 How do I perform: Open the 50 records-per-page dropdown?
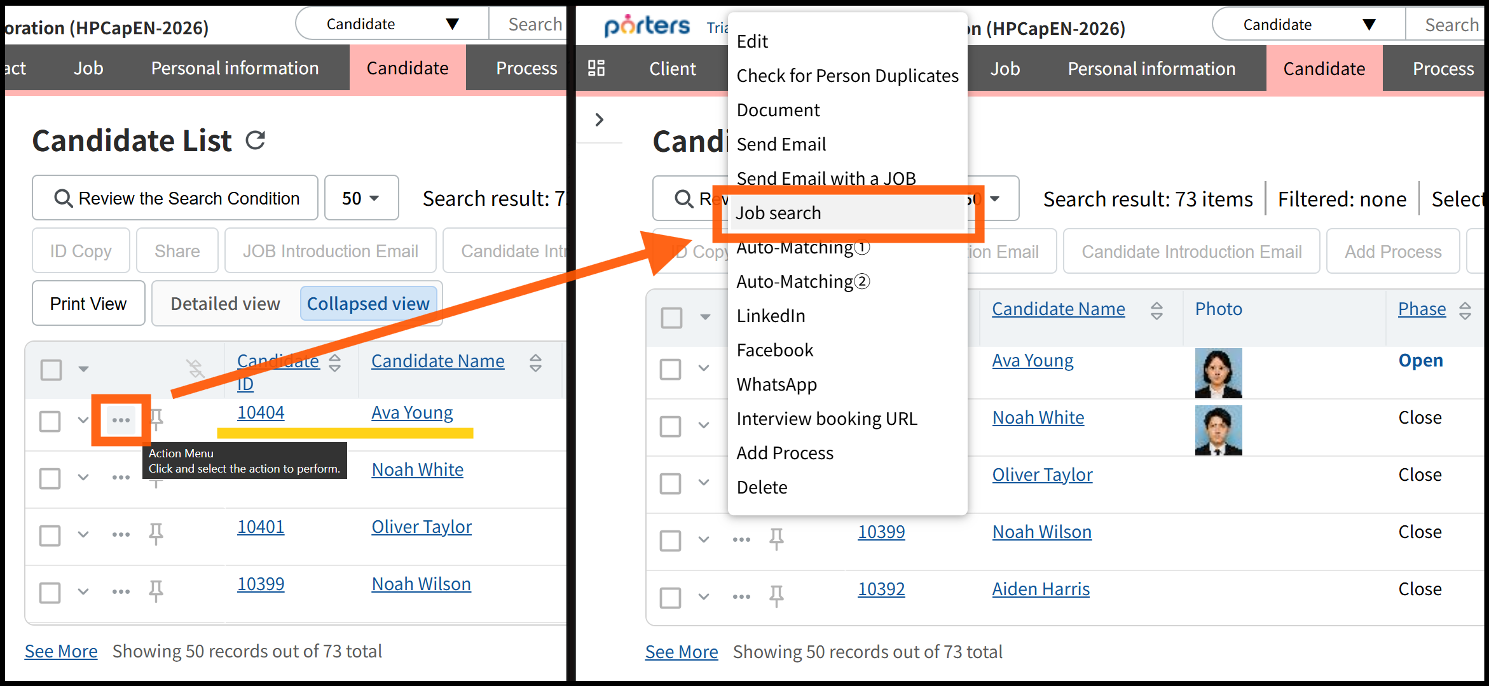[x=361, y=198]
